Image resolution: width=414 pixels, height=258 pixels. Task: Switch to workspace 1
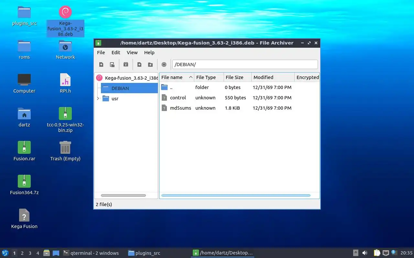coord(14,253)
